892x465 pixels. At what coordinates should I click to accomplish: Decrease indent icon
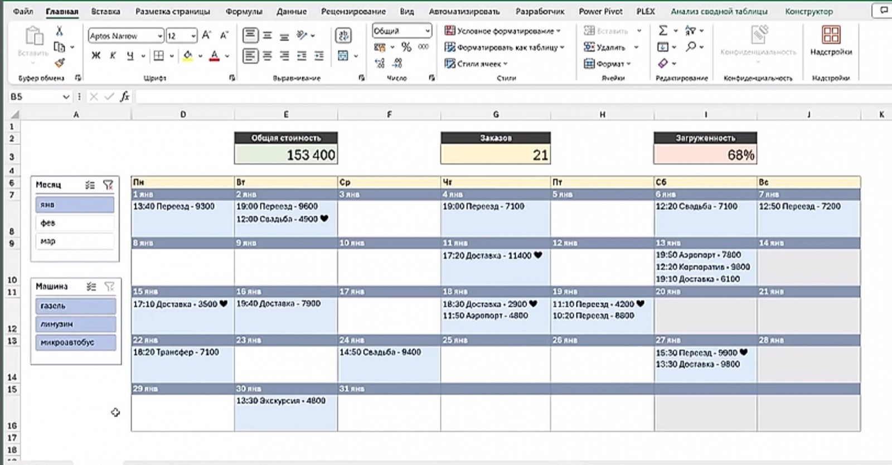302,56
